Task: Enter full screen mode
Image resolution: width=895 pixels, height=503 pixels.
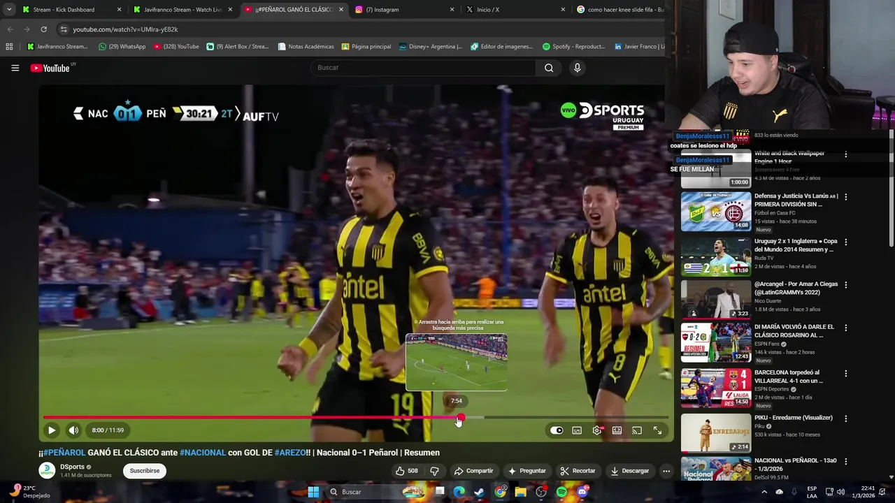Action: pos(657,430)
